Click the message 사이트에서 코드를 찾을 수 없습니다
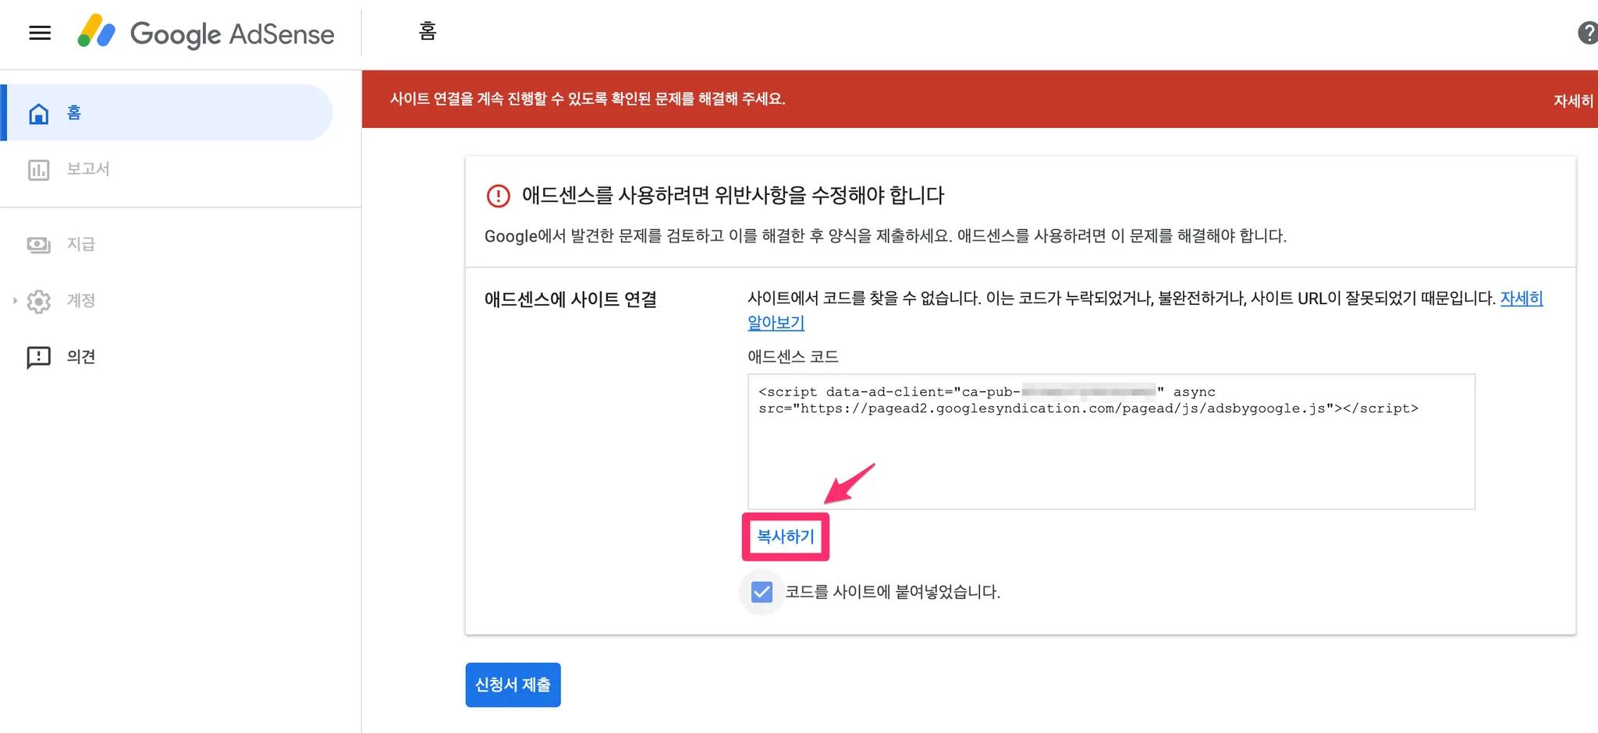1598x733 pixels. pos(1120,299)
